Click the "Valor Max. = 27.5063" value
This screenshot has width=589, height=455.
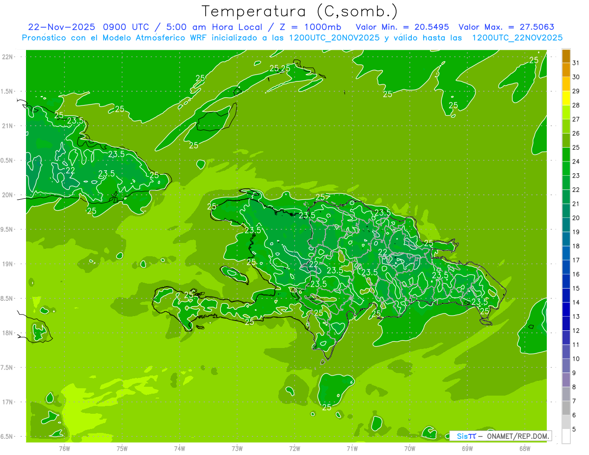point(506,27)
